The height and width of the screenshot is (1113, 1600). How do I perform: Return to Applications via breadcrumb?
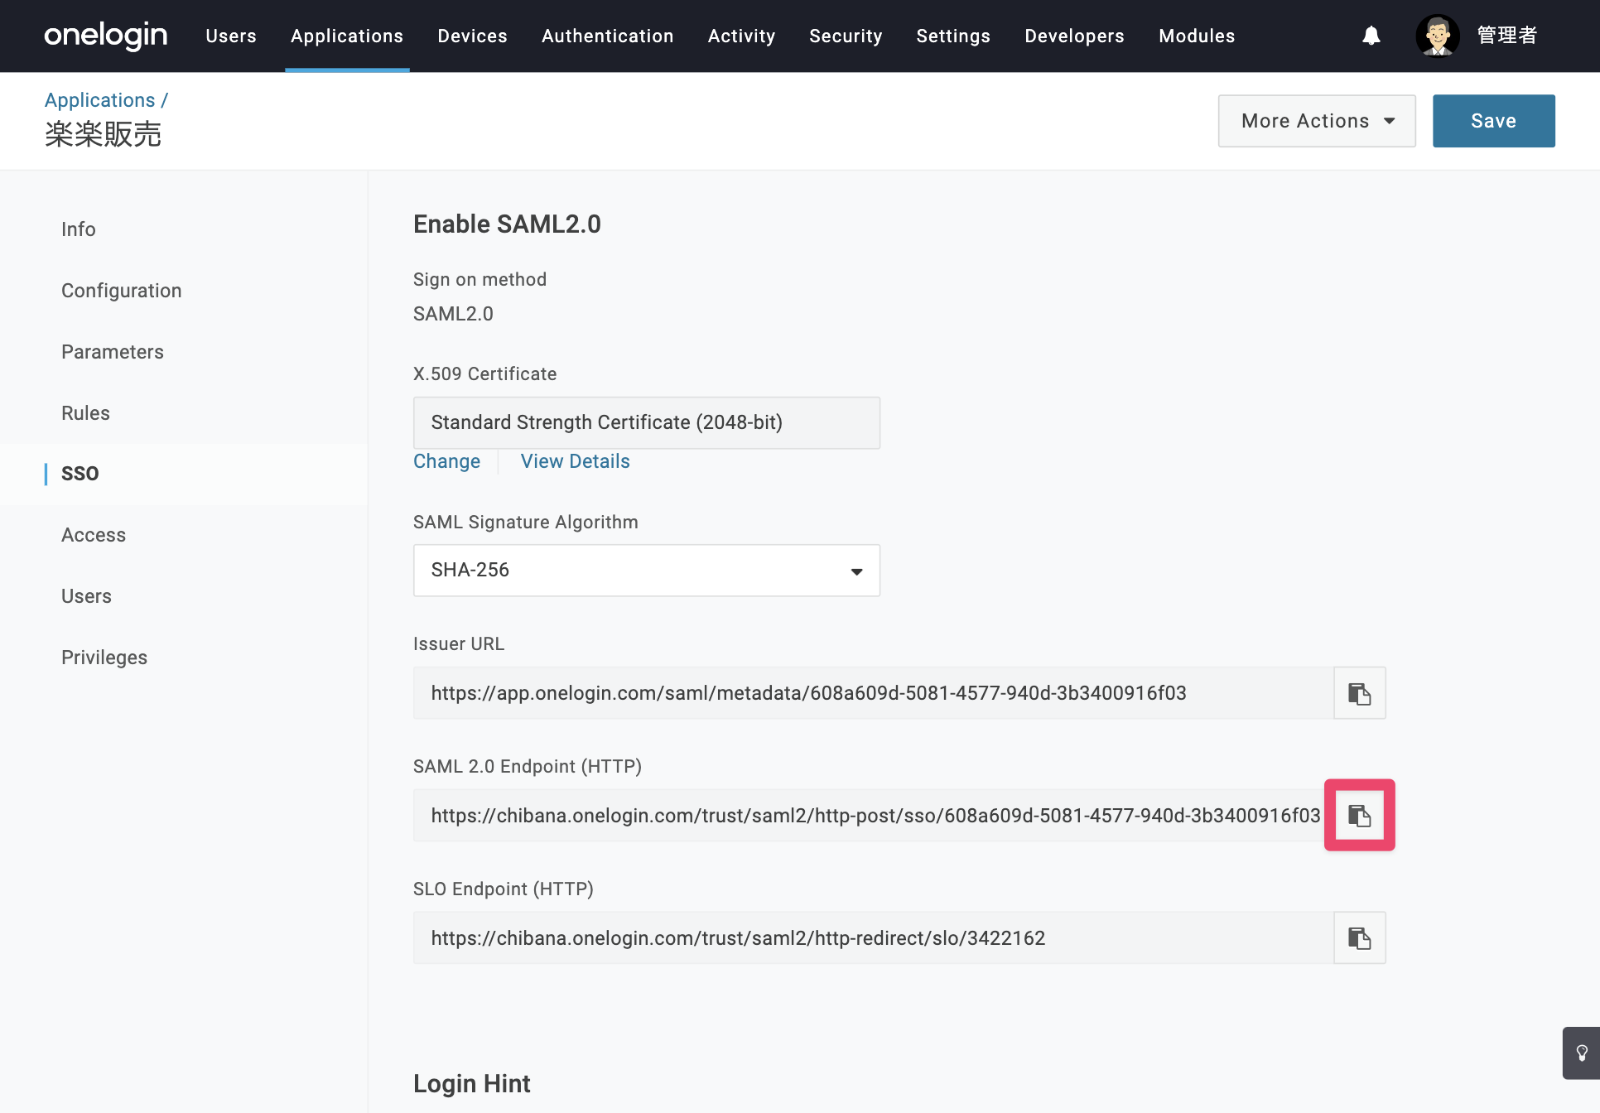tap(99, 100)
